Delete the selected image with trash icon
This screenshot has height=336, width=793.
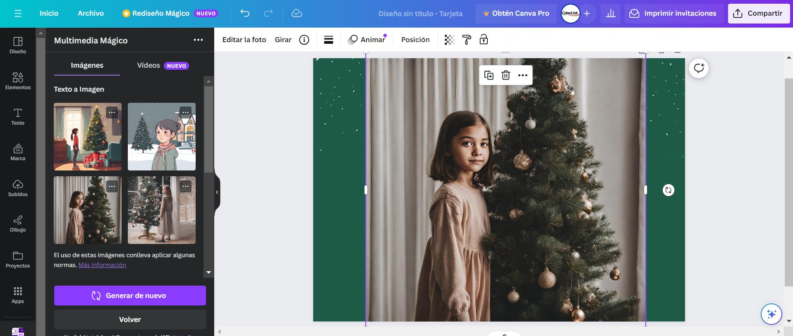506,75
